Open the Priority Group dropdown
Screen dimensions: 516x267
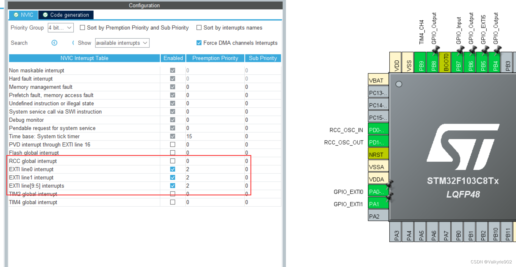point(60,28)
